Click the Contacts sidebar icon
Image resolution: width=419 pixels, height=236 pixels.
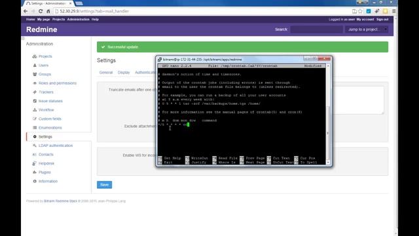click(x=35, y=155)
